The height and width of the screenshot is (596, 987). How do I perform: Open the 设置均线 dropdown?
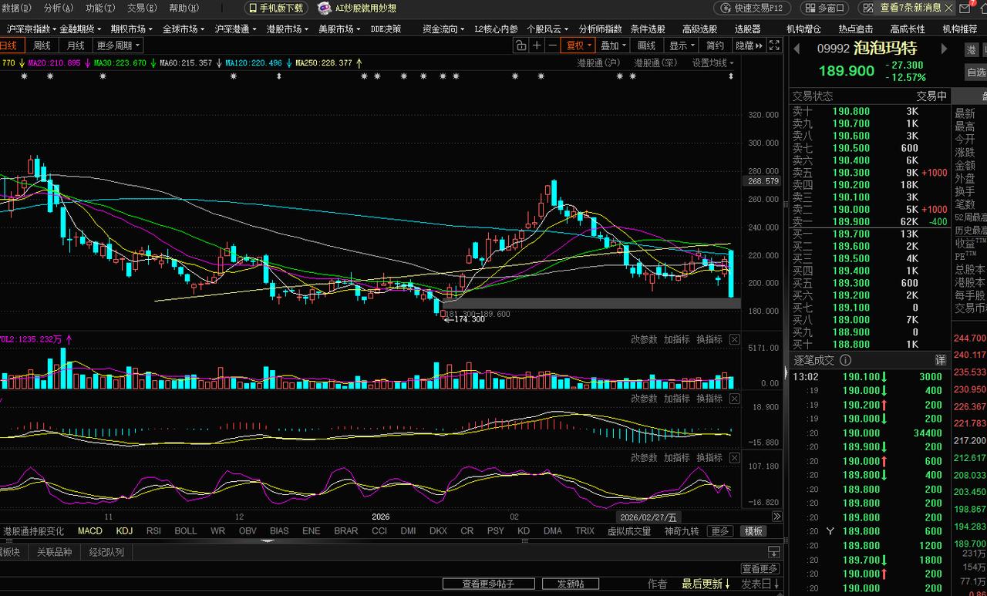click(712, 63)
